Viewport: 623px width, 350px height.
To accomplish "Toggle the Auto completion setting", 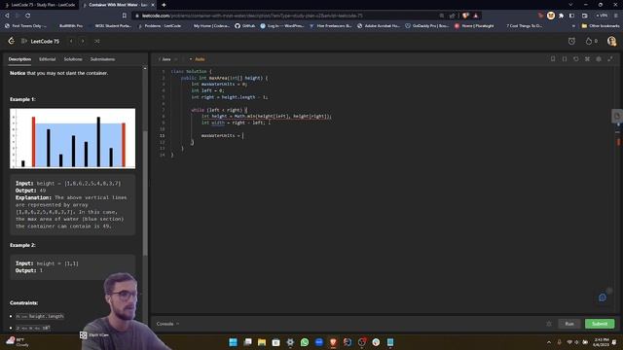I will [x=197, y=59].
